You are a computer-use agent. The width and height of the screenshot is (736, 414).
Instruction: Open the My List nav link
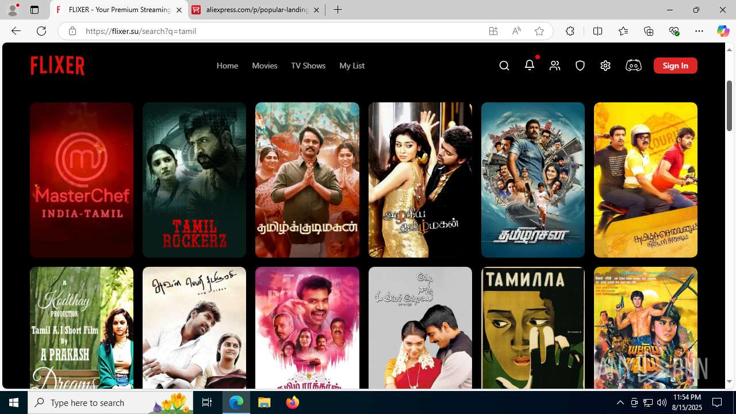tap(352, 66)
